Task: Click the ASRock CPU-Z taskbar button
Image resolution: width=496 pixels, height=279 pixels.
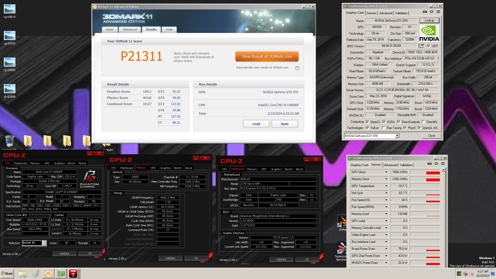Action: (73, 274)
